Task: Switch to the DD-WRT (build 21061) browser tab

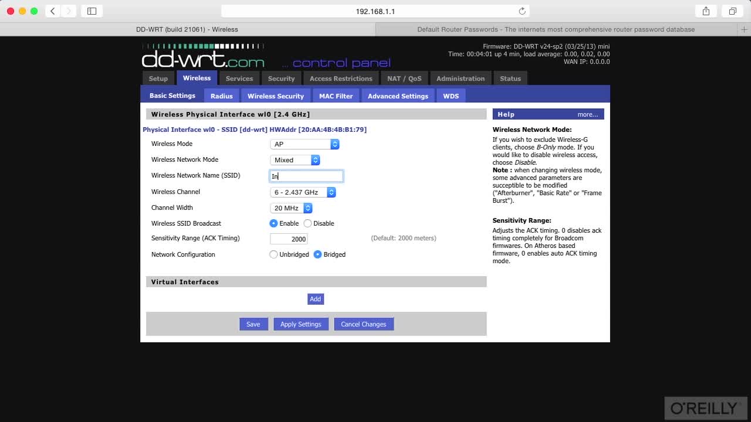Action: pyautogui.click(x=187, y=29)
